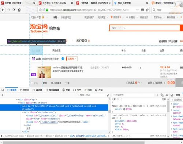The image size is (183, 144).
Task: Close the first CSDN blog tab
Action: click(34, 3)
